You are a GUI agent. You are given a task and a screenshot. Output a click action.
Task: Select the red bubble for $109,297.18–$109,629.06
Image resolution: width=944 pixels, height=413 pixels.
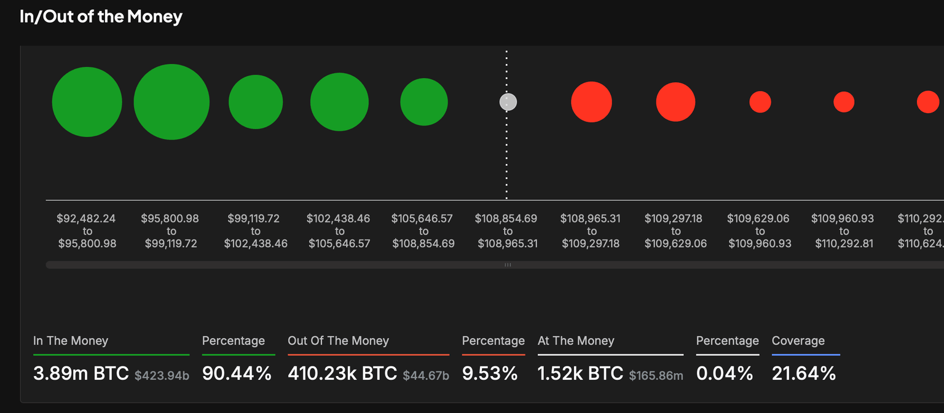675,102
